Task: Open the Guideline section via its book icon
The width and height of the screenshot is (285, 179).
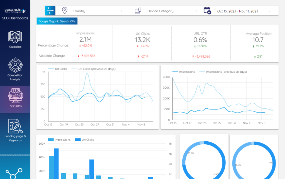Action: [x=15, y=36]
